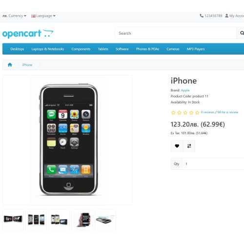Screen dimensions: 244x244
Task: Click the My Account person icon
Action: pos(226,16)
